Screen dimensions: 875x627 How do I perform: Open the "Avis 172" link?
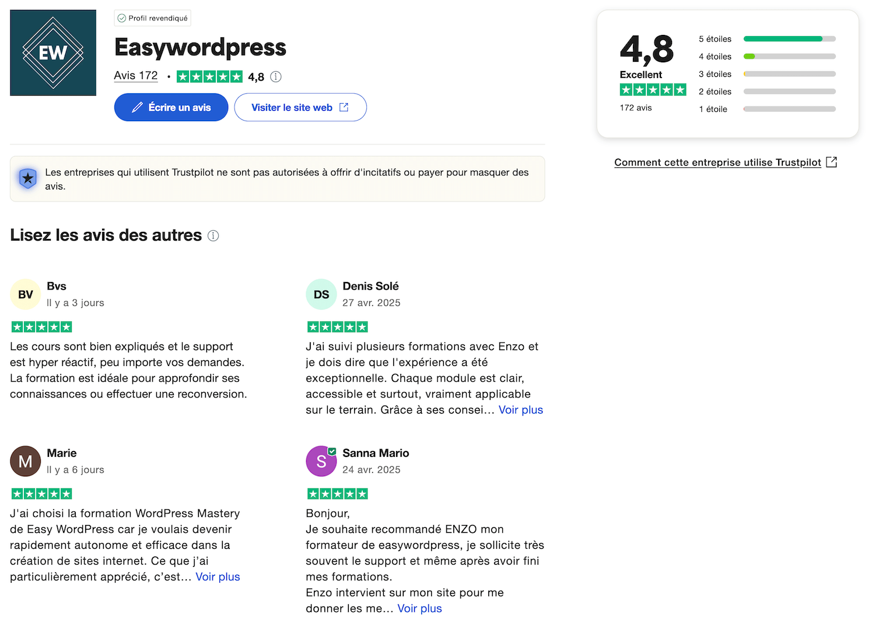[x=136, y=76]
